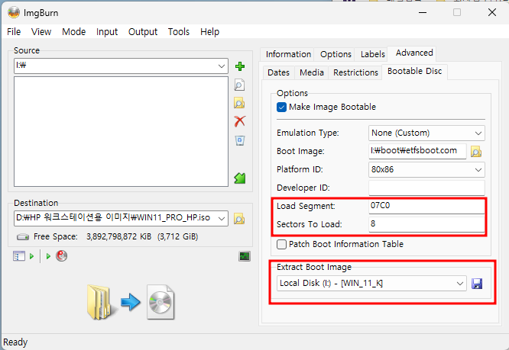Expand the Destination path dropdown
The height and width of the screenshot is (350, 509).
point(222,219)
